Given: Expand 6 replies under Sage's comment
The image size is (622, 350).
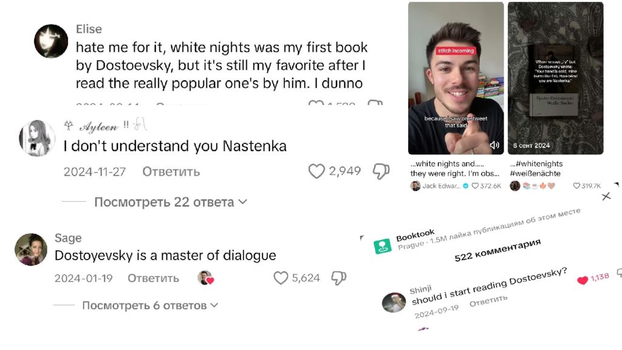Looking at the screenshot, I should [150, 305].
